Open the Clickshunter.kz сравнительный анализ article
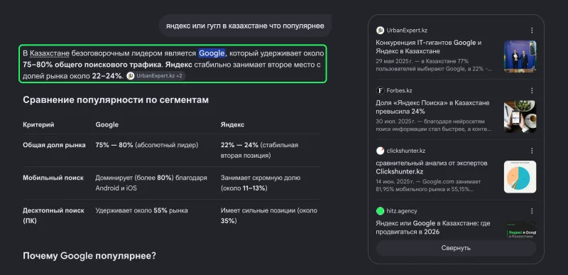 (432, 167)
